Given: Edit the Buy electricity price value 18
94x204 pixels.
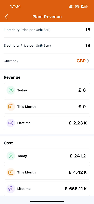Looking at the screenshot, I should 88,45.
